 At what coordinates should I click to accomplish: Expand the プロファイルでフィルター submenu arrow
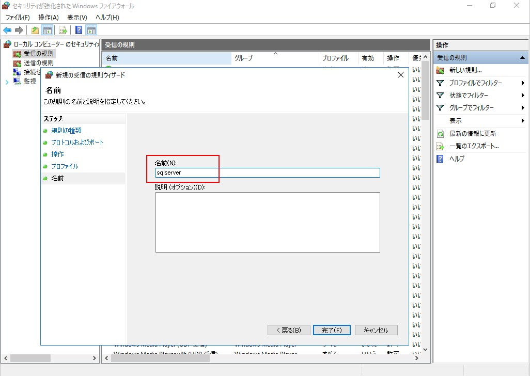click(x=523, y=83)
